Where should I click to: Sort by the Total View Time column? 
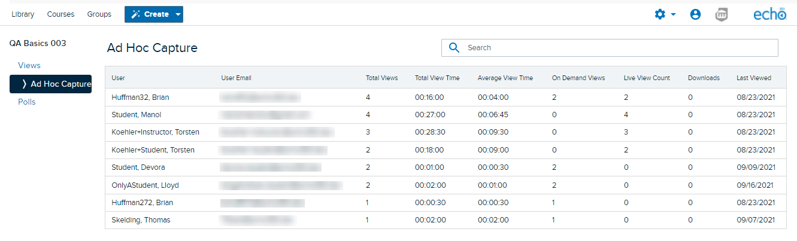point(437,78)
